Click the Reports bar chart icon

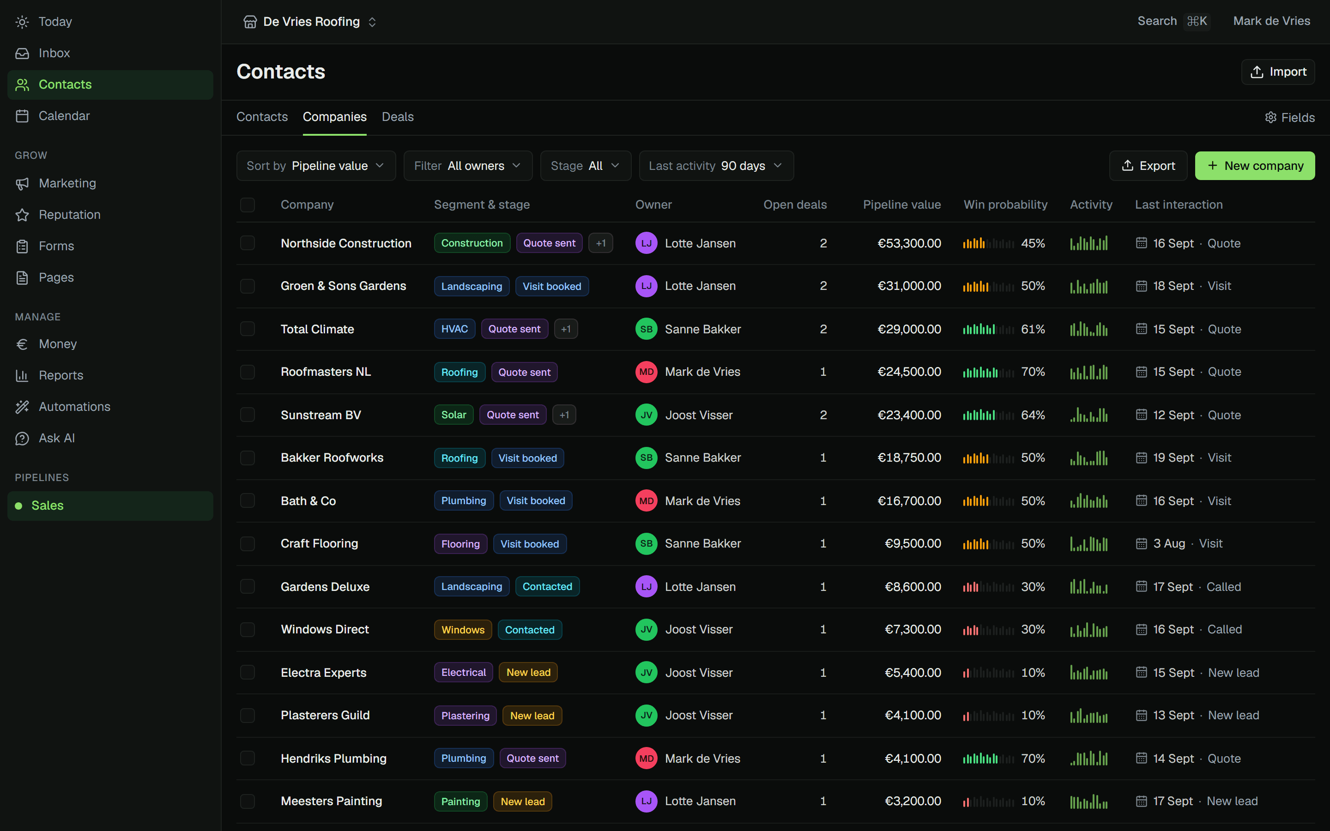[22, 375]
